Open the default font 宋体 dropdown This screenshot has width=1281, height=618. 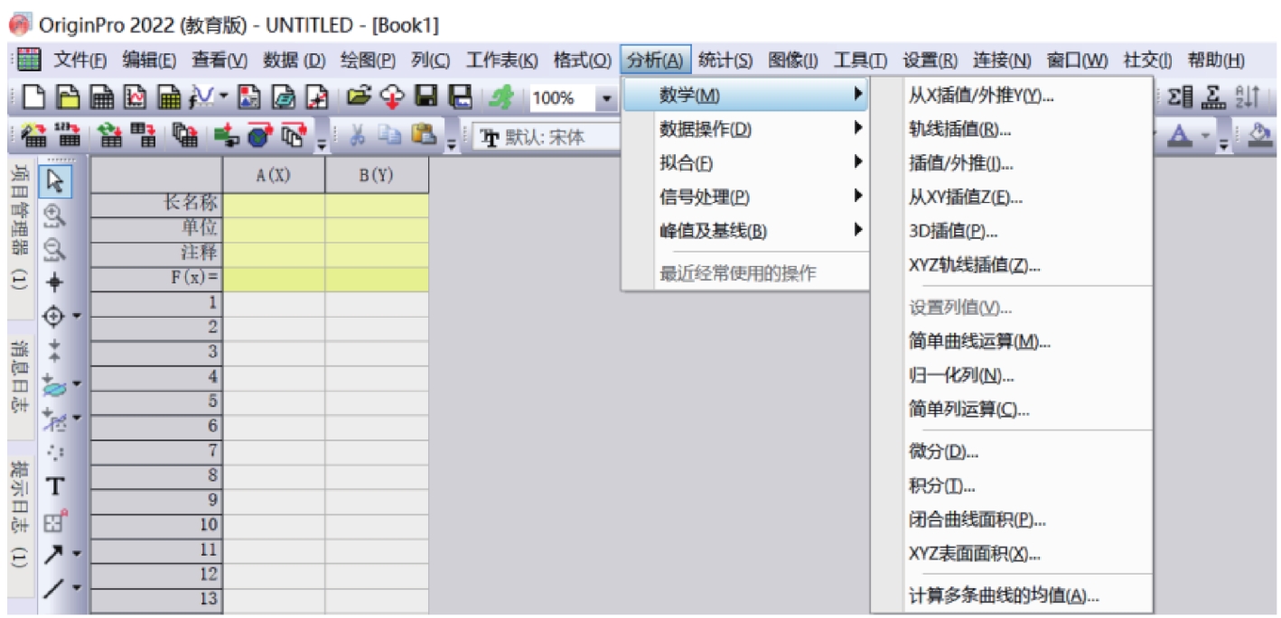coord(547,136)
